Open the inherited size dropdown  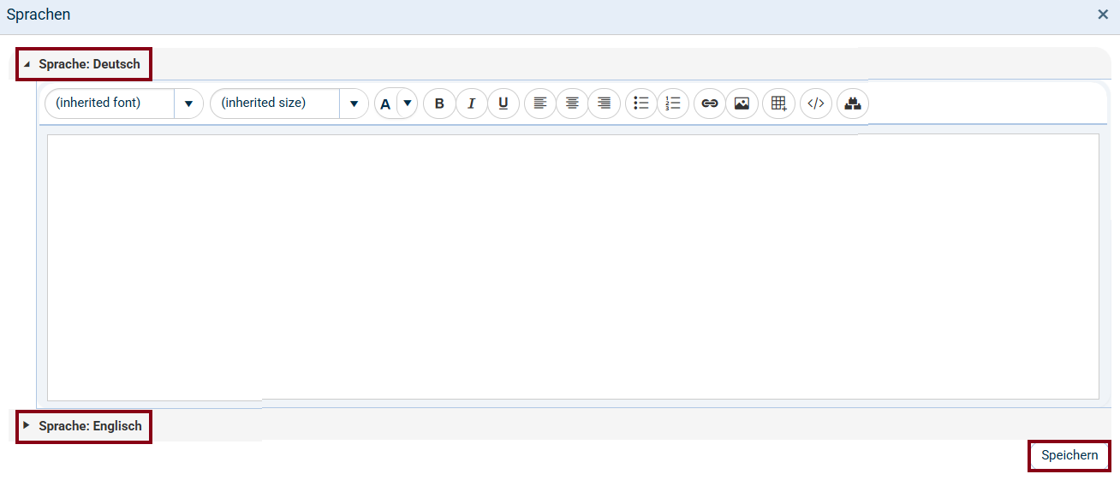[354, 104]
